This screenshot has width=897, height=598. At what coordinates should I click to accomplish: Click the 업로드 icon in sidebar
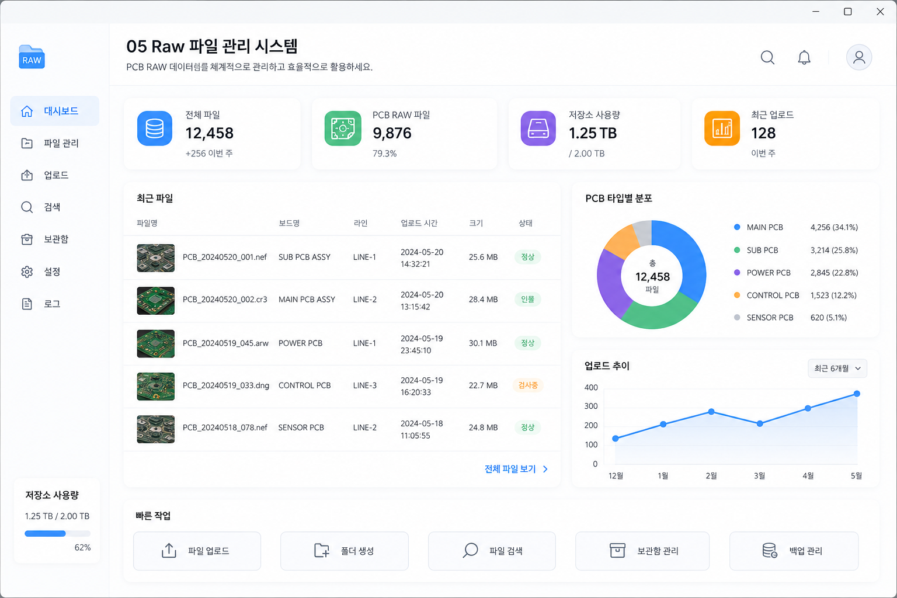pos(27,175)
